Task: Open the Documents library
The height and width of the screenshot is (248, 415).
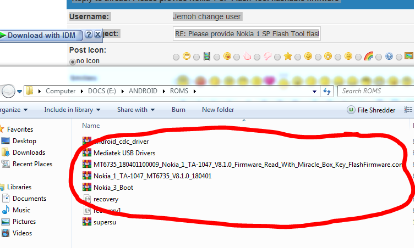Action: [29, 199]
